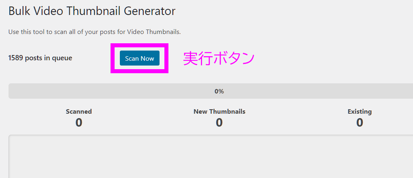Click the Scan Now button

click(x=139, y=58)
